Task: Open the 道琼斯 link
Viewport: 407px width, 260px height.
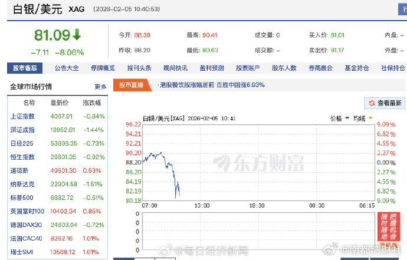Action: [19, 170]
